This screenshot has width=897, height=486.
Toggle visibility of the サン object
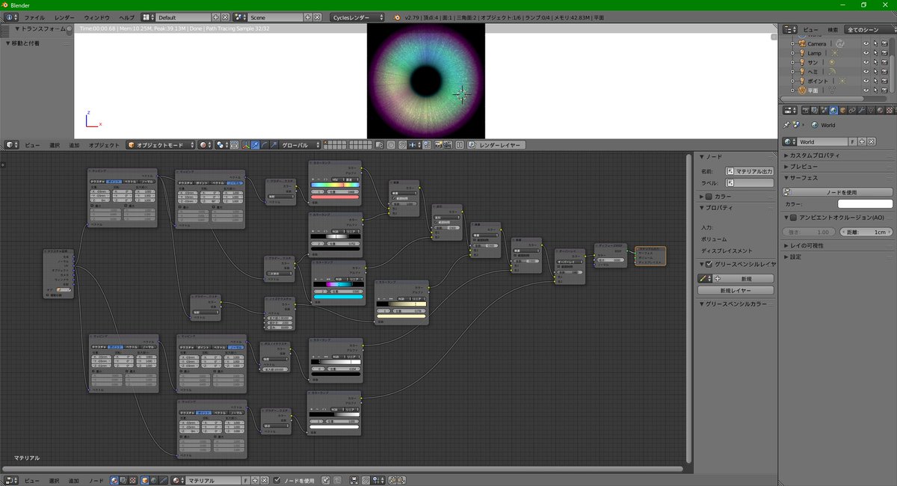[x=866, y=62]
